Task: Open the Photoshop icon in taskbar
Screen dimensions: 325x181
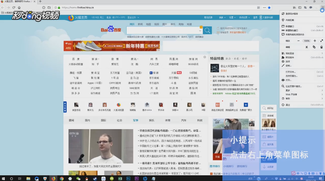Action: coord(128,178)
